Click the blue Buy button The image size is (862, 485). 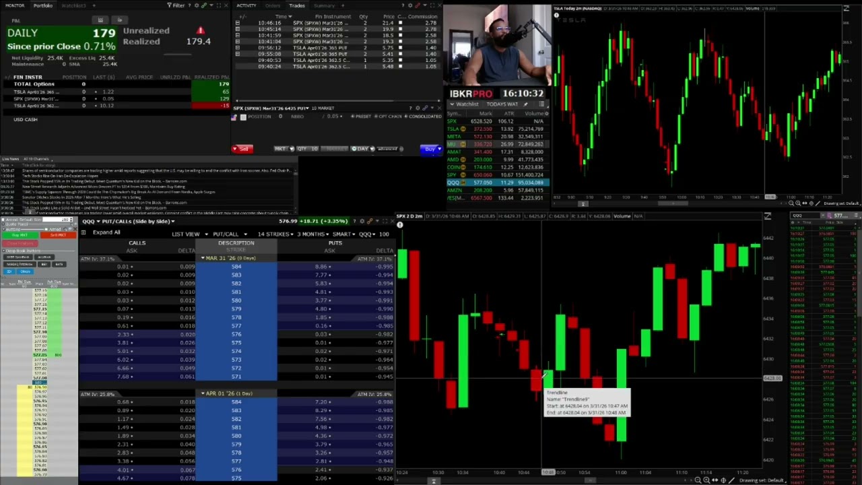click(431, 149)
